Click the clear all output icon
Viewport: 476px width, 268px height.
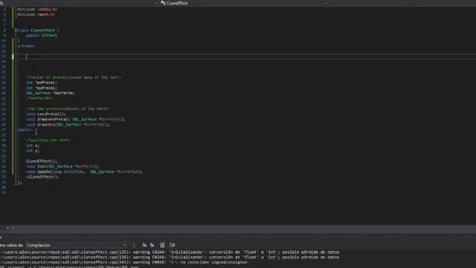[x=162, y=245]
